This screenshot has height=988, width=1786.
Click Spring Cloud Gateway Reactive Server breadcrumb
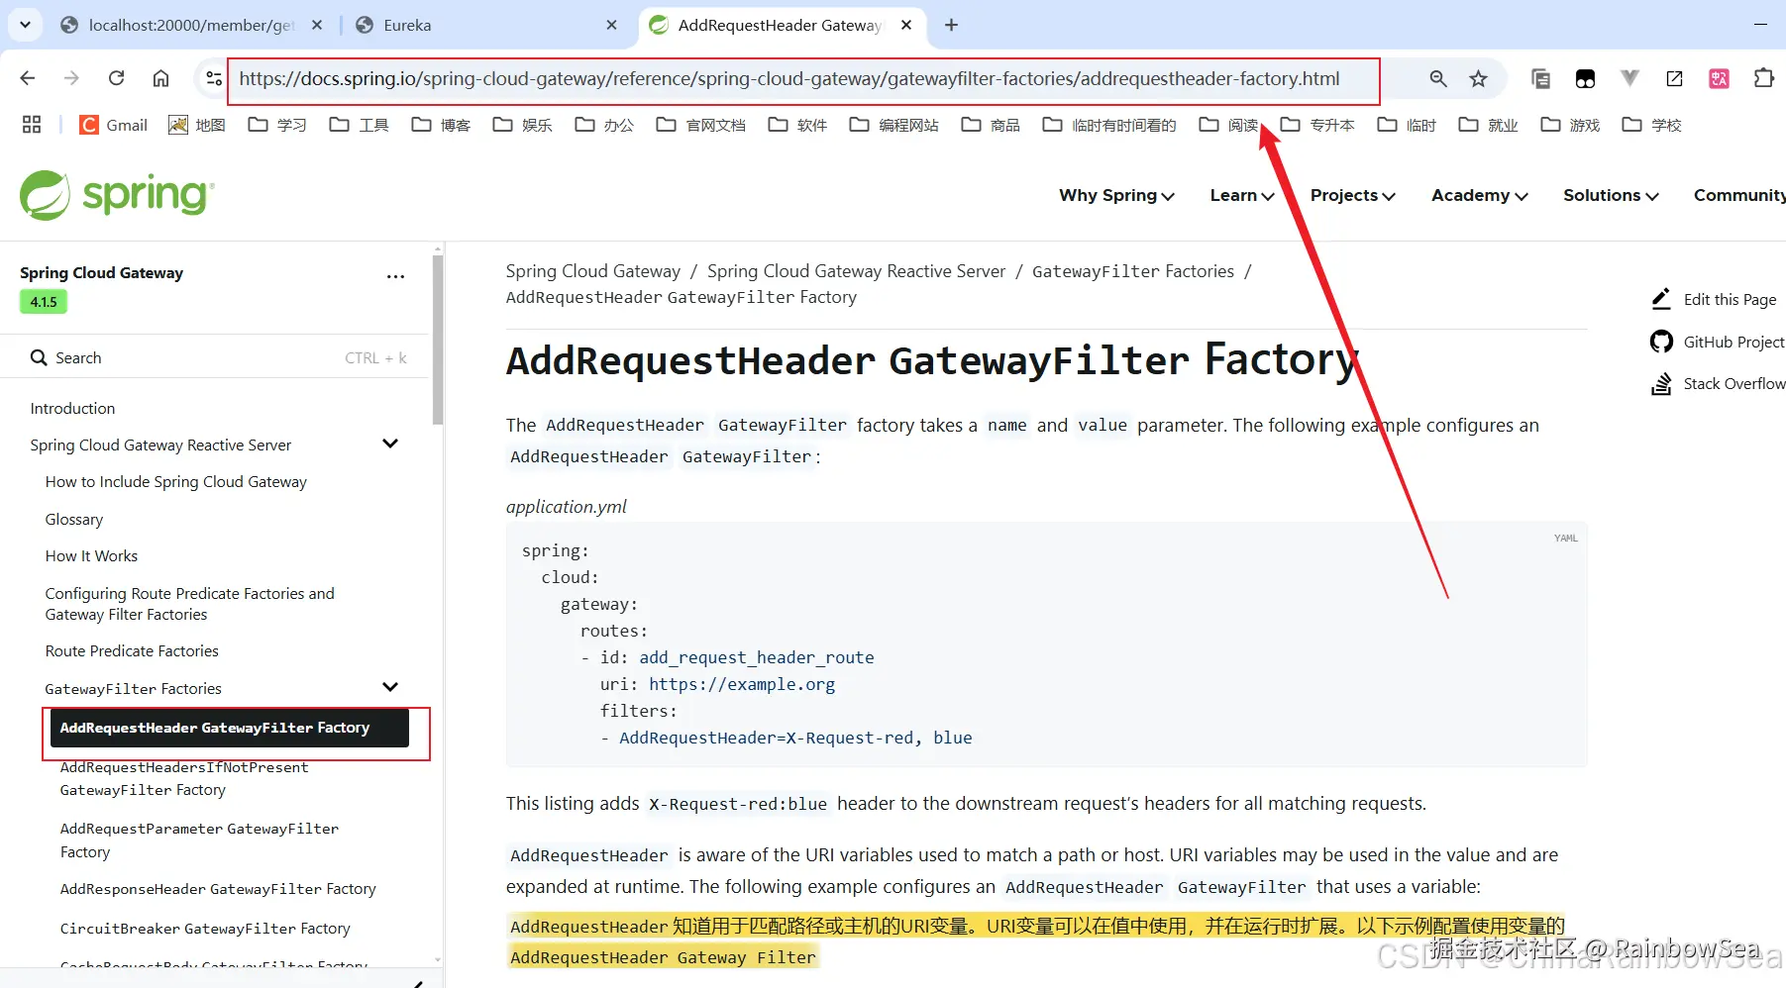click(x=856, y=271)
